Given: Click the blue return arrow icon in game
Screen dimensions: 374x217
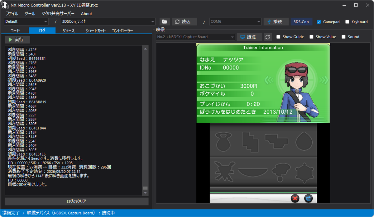Looking at the screenshot, I should coord(309,198).
